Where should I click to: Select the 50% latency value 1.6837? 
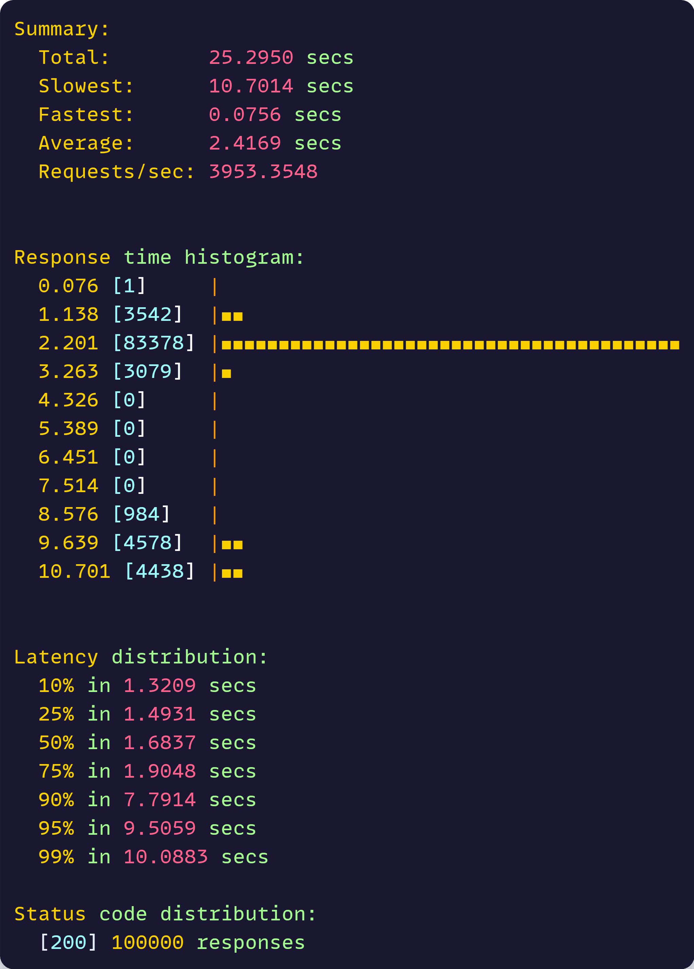159,743
